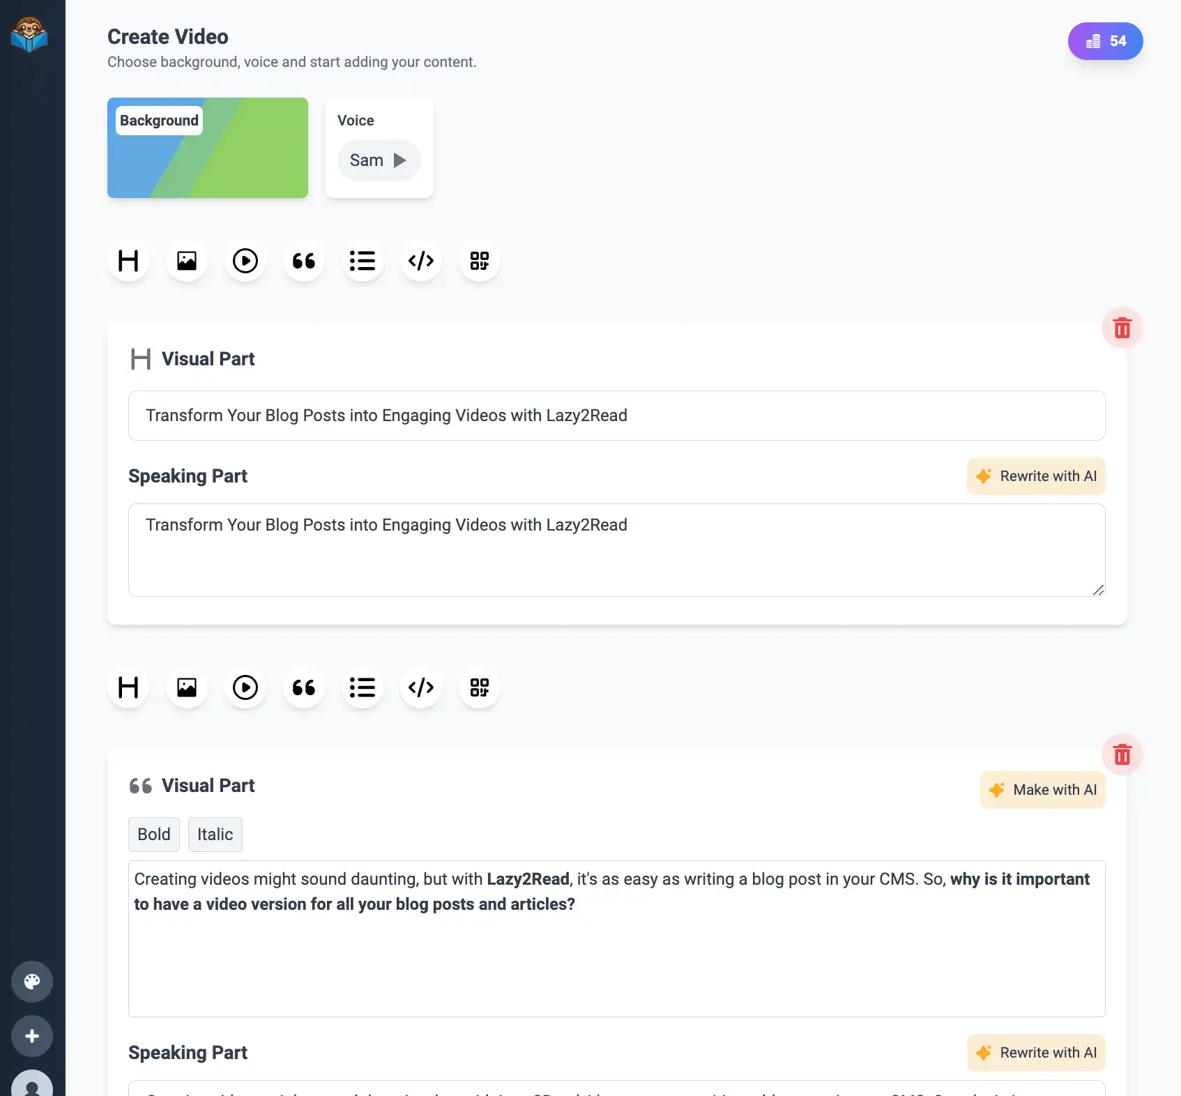Image resolution: width=1181 pixels, height=1096 pixels.
Task: Click the plus button in sidebar
Action: (x=32, y=1036)
